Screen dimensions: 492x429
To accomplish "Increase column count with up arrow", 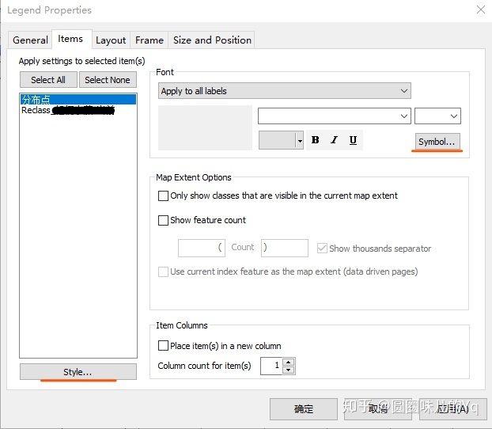I will (x=289, y=362).
